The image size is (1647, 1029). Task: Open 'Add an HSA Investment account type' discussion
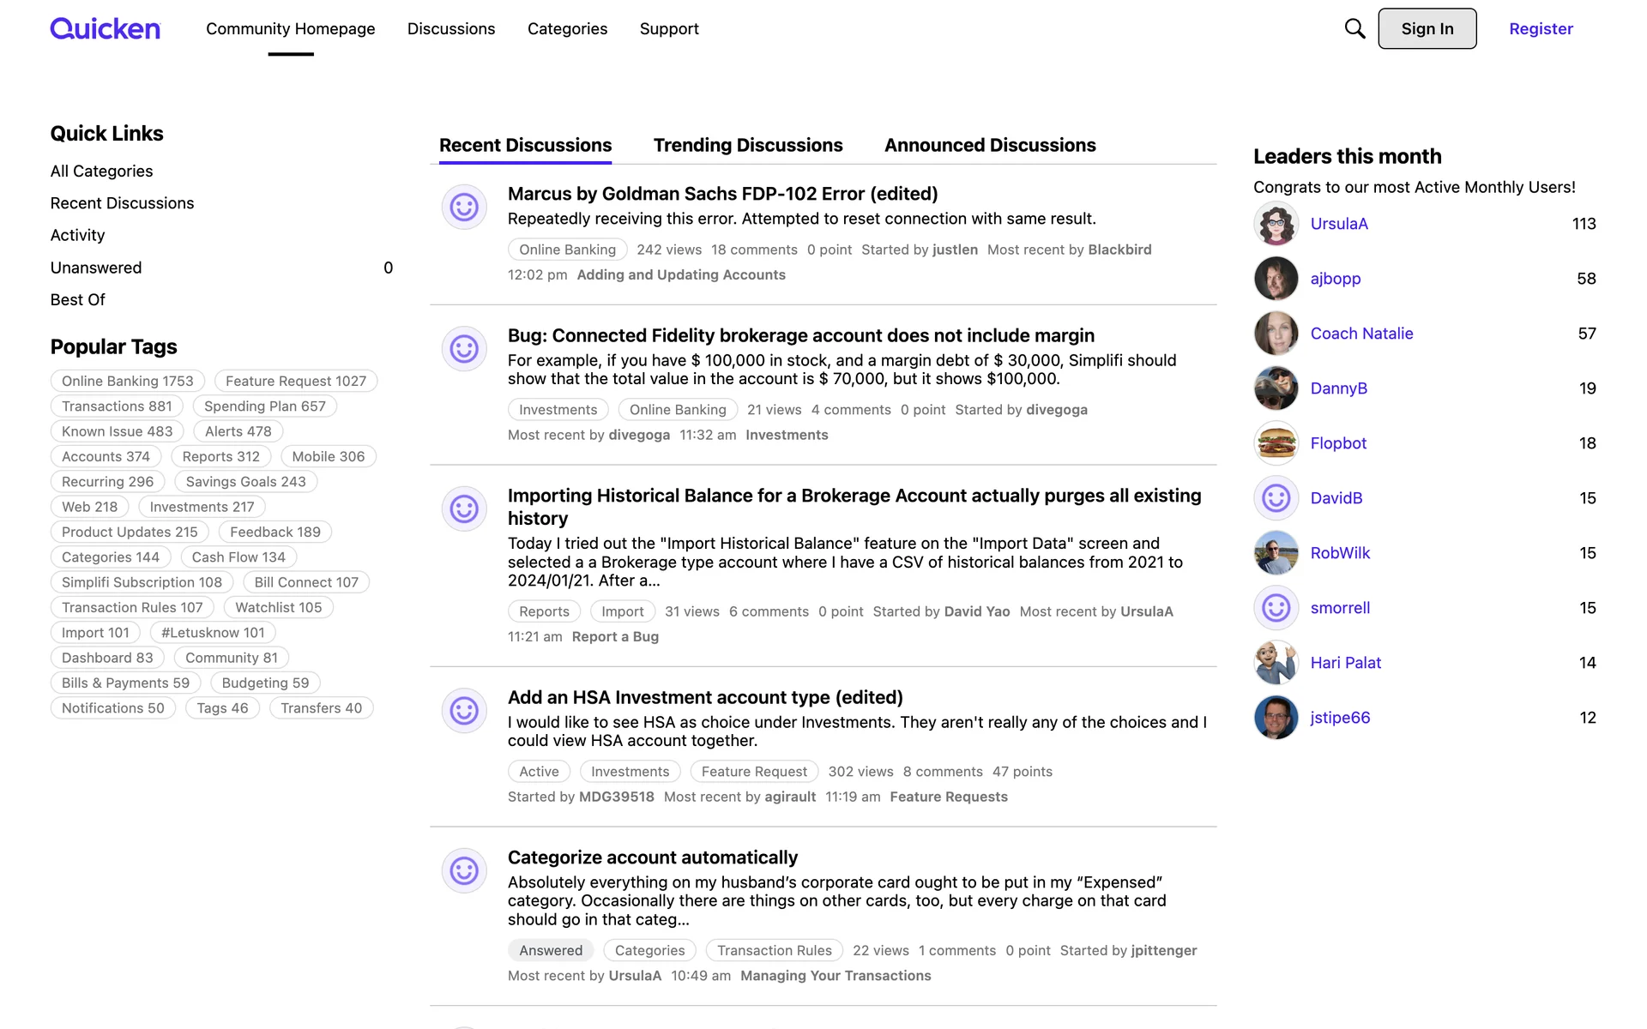pyautogui.click(x=705, y=697)
